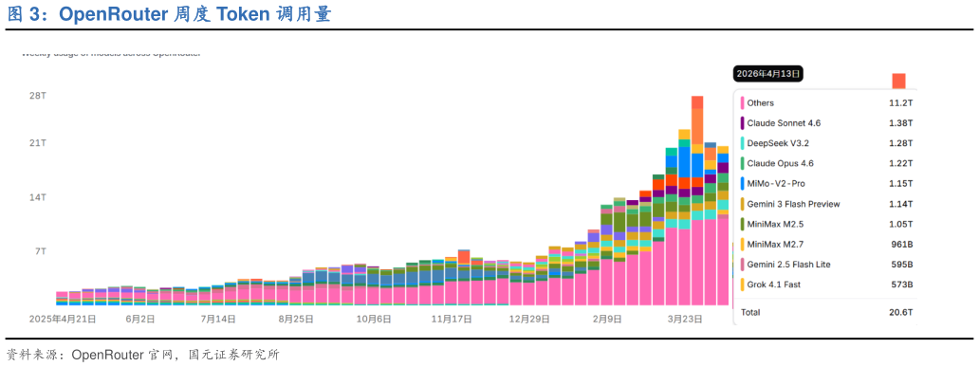Select the Gemini 3 Flash Preview label
Viewport: 979px width, 367px height.
pyautogui.click(x=794, y=204)
